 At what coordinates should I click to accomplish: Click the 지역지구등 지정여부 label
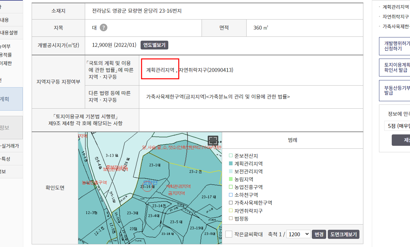[58, 82]
